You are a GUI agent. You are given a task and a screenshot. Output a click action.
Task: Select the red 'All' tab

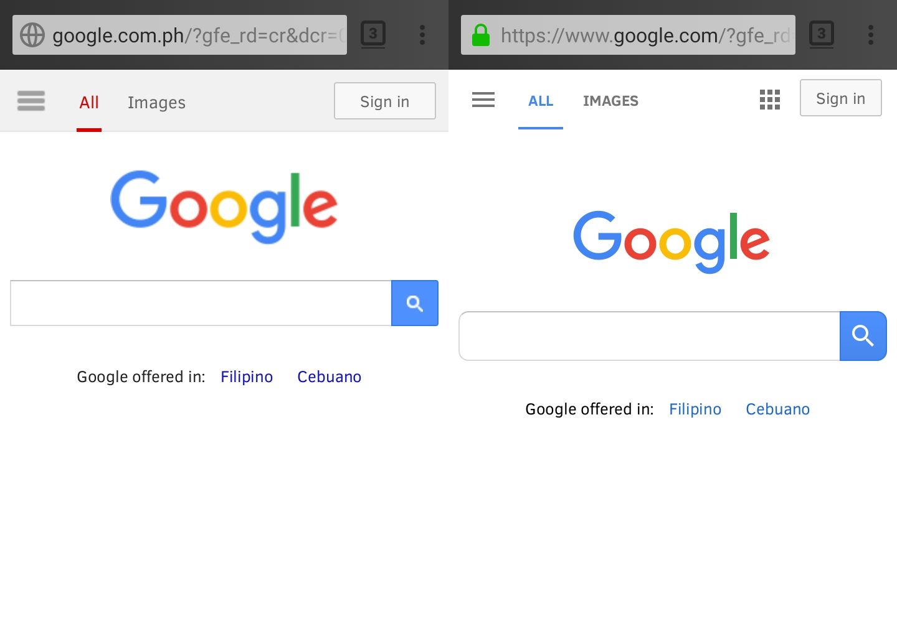click(89, 103)
